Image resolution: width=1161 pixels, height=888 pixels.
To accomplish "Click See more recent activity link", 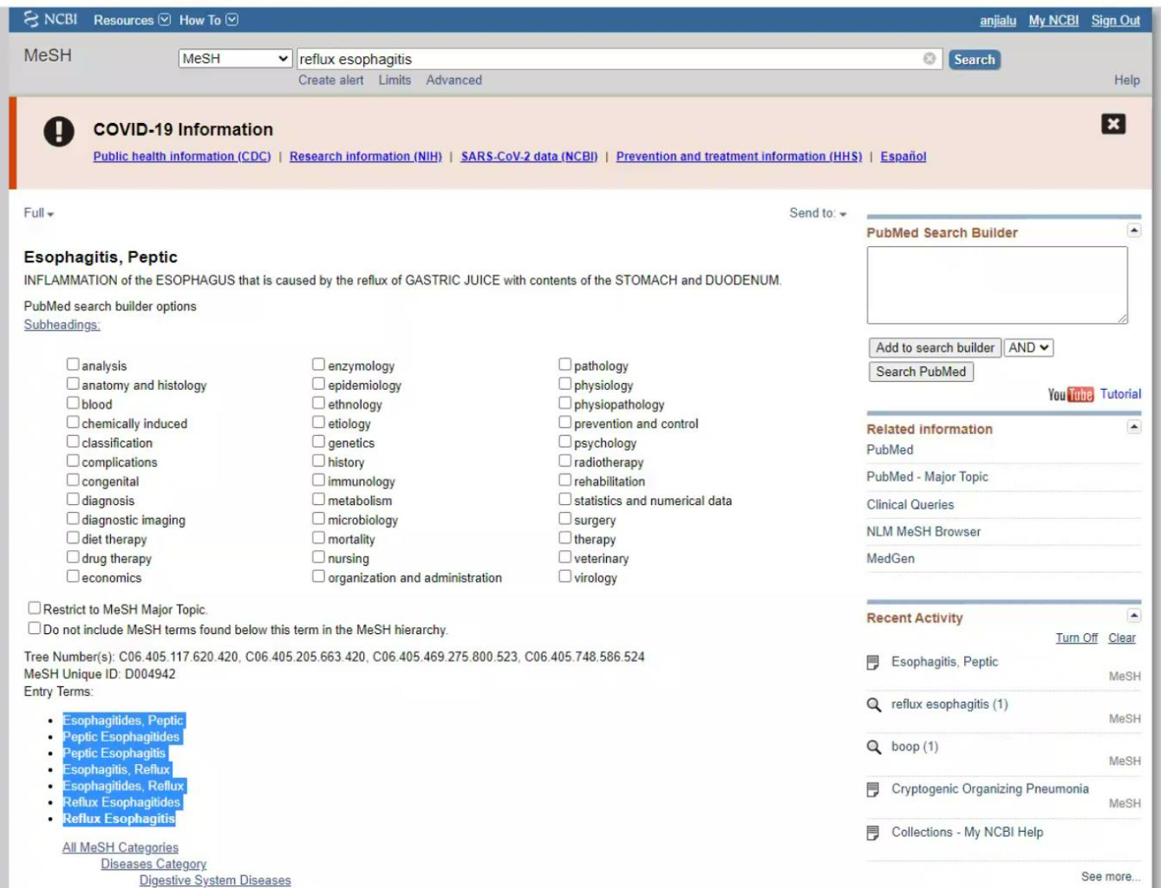I will click(x=1111, y=877).
